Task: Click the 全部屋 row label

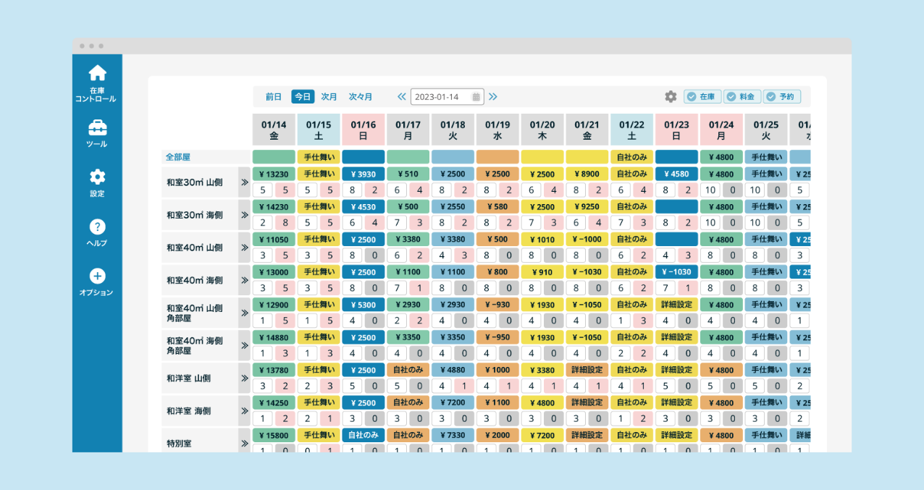Action: click(x=178, y=156)
